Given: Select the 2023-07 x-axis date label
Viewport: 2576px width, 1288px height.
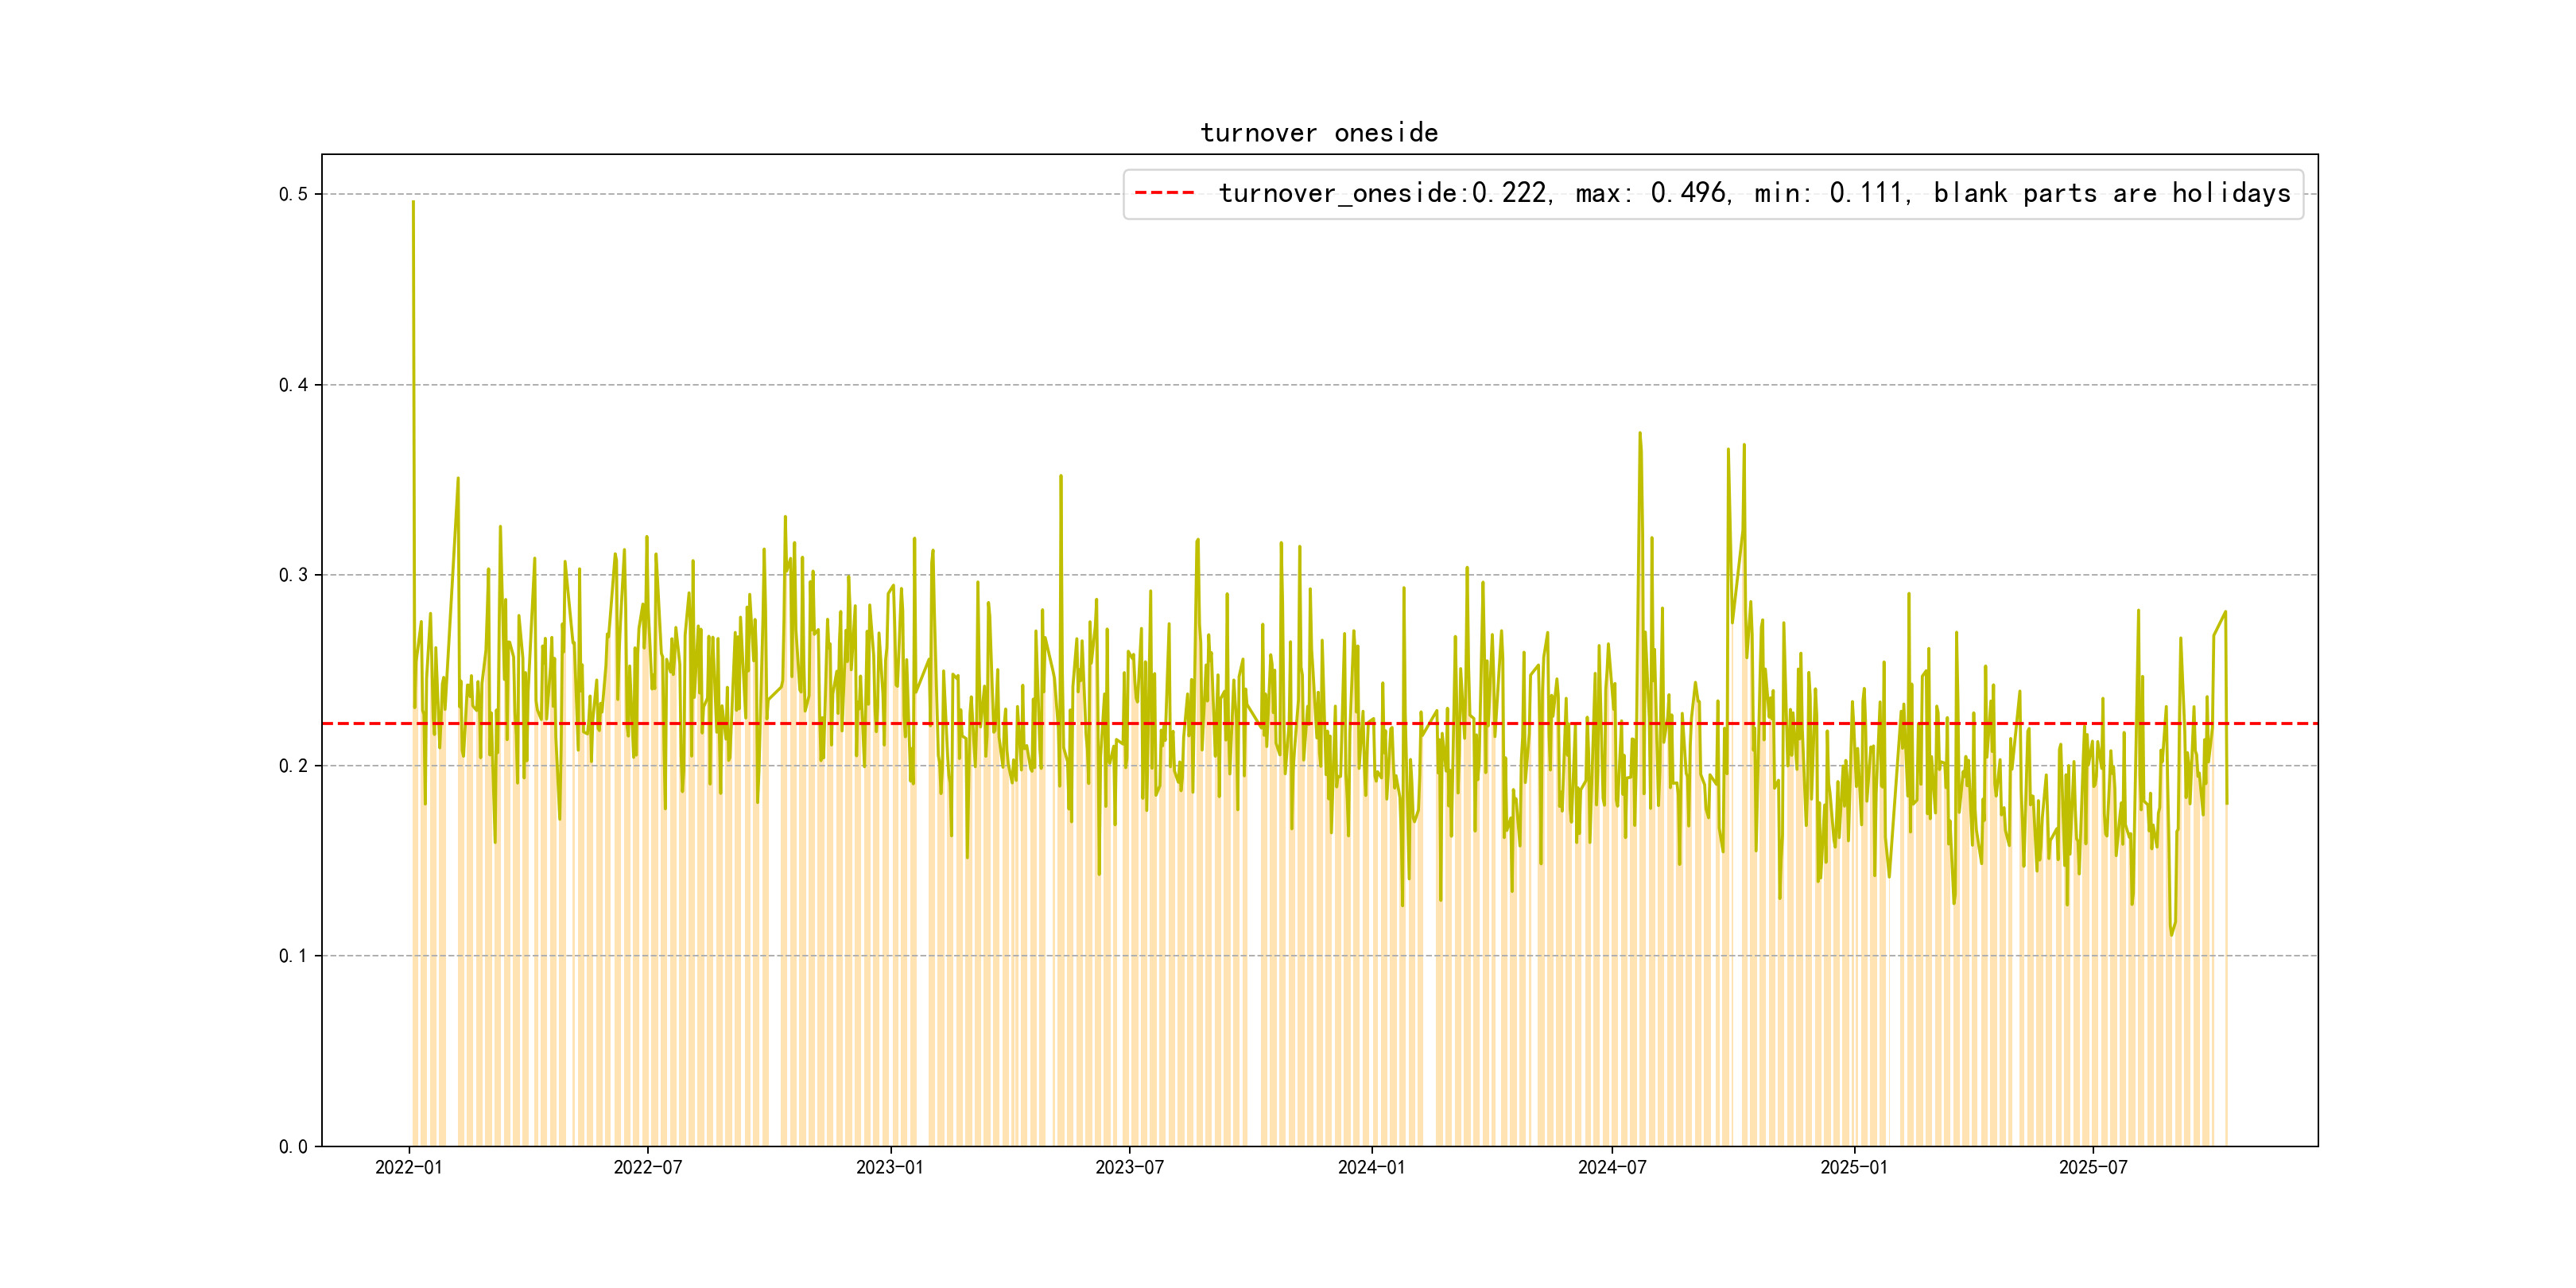Looking at the screenshot, I should point(1129,1167).
